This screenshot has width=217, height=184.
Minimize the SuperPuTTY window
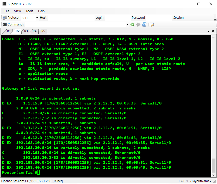[187, 4]
